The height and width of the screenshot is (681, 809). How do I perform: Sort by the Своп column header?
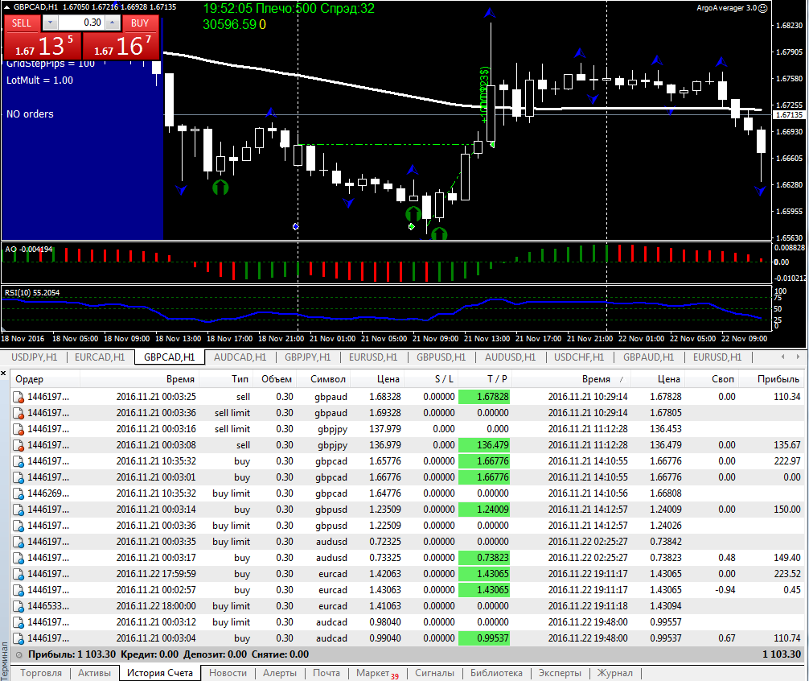click(712, 379)
